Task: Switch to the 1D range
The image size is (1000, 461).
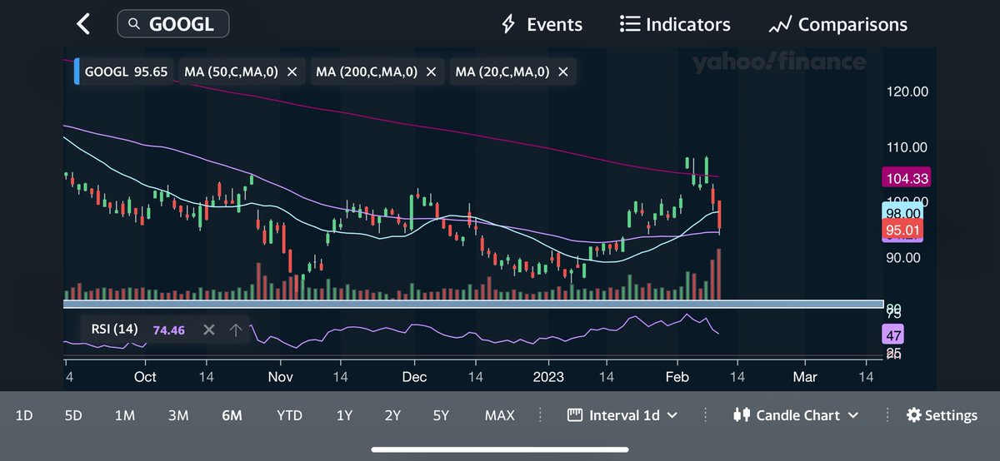Action: point(24,415)
